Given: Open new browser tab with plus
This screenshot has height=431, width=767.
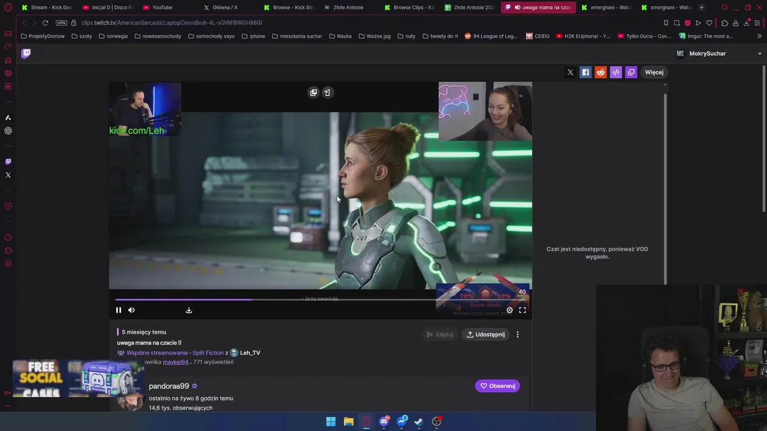Looking at the screenshot, I should [701, 7].
